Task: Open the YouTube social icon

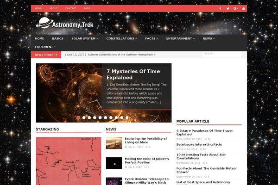Action: (243, 8)
